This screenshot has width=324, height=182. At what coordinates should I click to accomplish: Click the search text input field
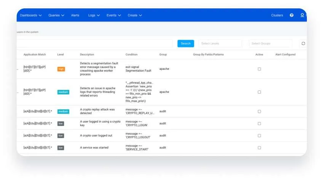[x=95, y=43]
